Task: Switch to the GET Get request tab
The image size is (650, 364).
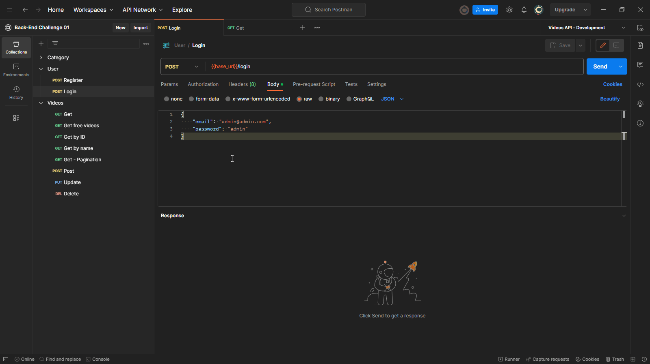Action: pyautogui.click(x=258, y=28)
